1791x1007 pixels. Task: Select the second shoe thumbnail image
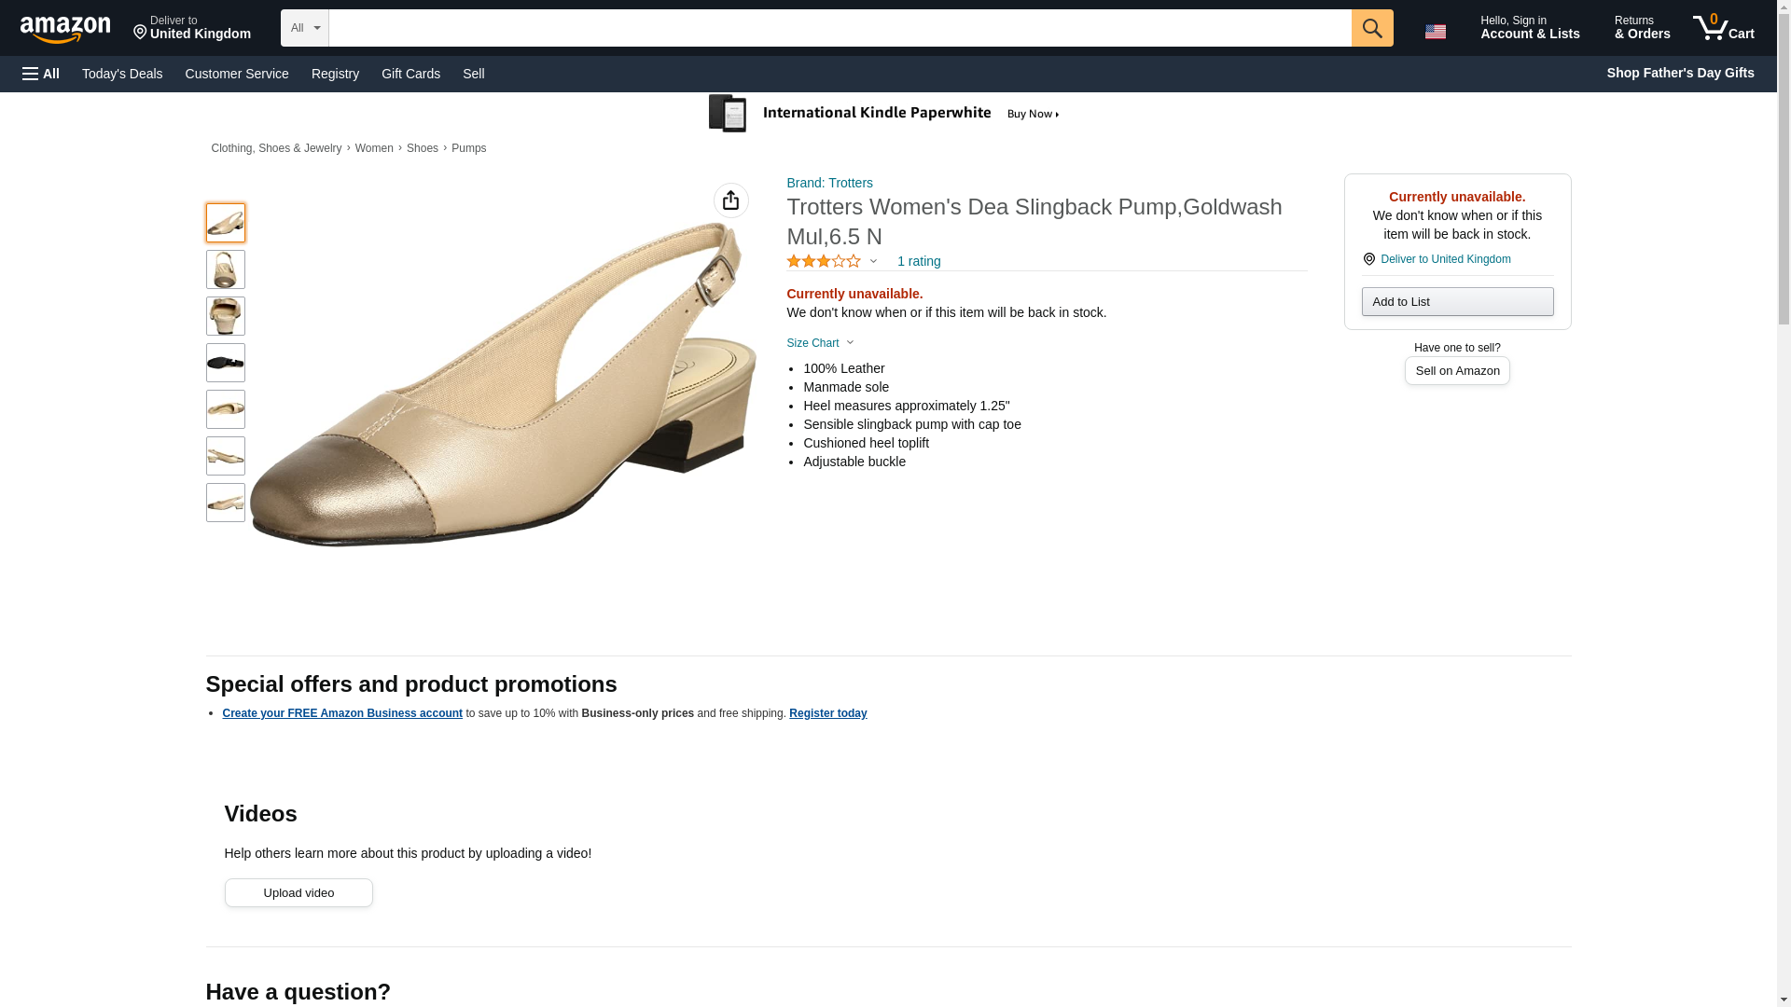(226, 269)
